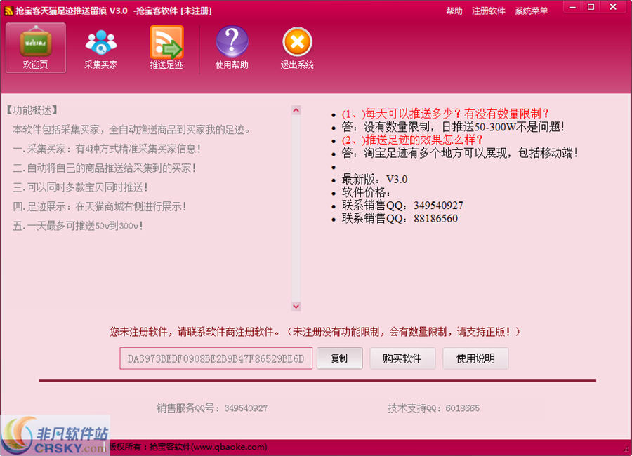The width and height of the screenshot is (632, 456).
Task: Open the 推送足迹 push footprint tool
Action: click(166, 47)
